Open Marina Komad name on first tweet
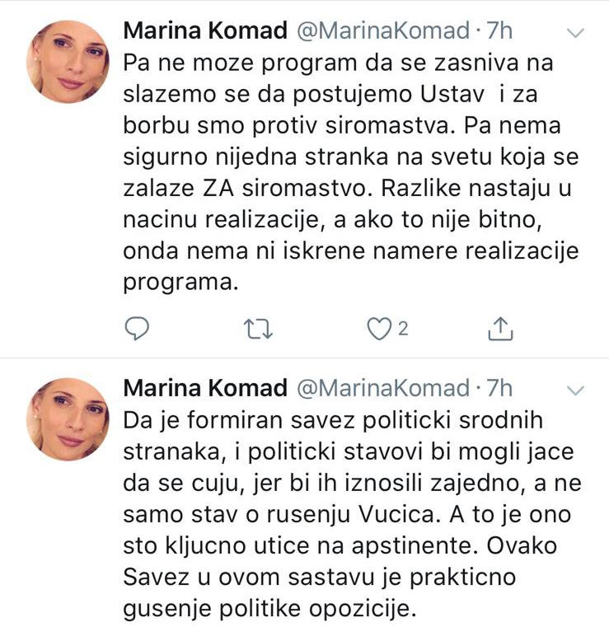Image resolution: width=609 pixels, height=636 pixels. point(204,31)
